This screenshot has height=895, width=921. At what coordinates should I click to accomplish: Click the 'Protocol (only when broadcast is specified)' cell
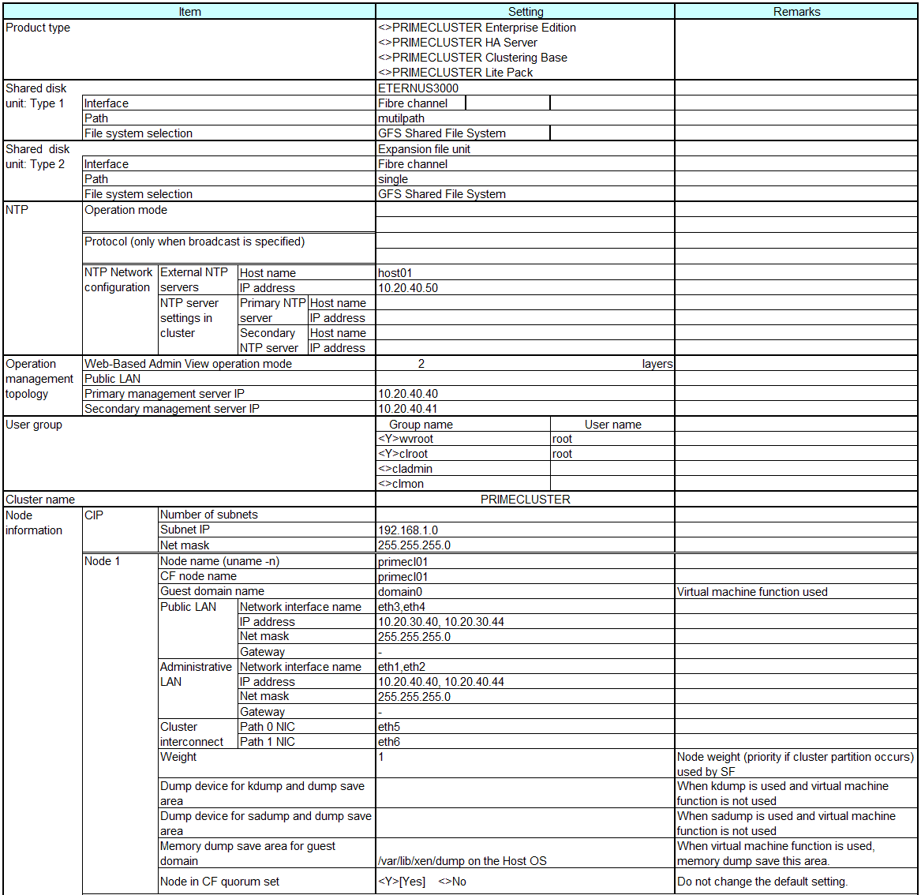229,248
